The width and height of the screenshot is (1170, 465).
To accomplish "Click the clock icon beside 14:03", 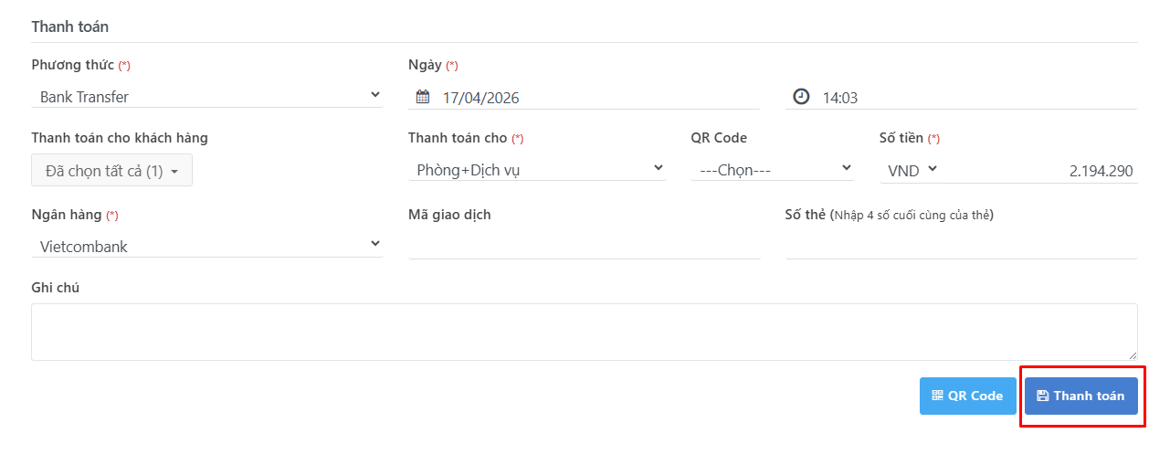I will [801, 96].
